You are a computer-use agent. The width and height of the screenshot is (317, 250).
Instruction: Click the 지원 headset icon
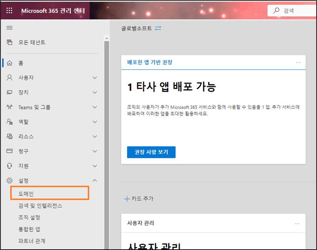coord(9,166)
